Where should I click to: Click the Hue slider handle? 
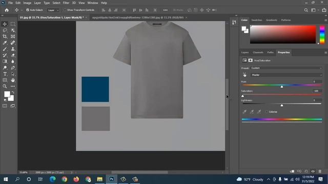pyautogui.click(x=282, y=86)
